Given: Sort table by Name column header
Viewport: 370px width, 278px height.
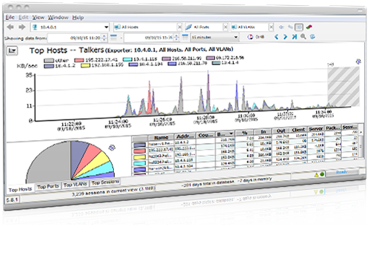Looking at the screenshot, I should (x=161, y=137).
